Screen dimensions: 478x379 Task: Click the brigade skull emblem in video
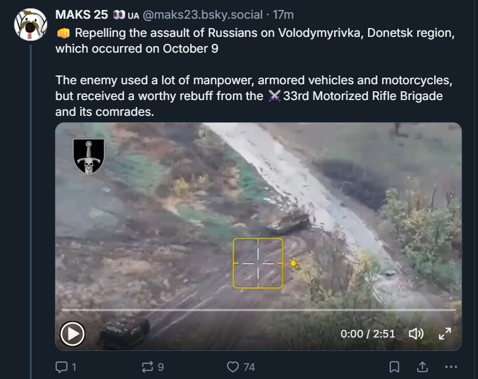pos(89,157)
